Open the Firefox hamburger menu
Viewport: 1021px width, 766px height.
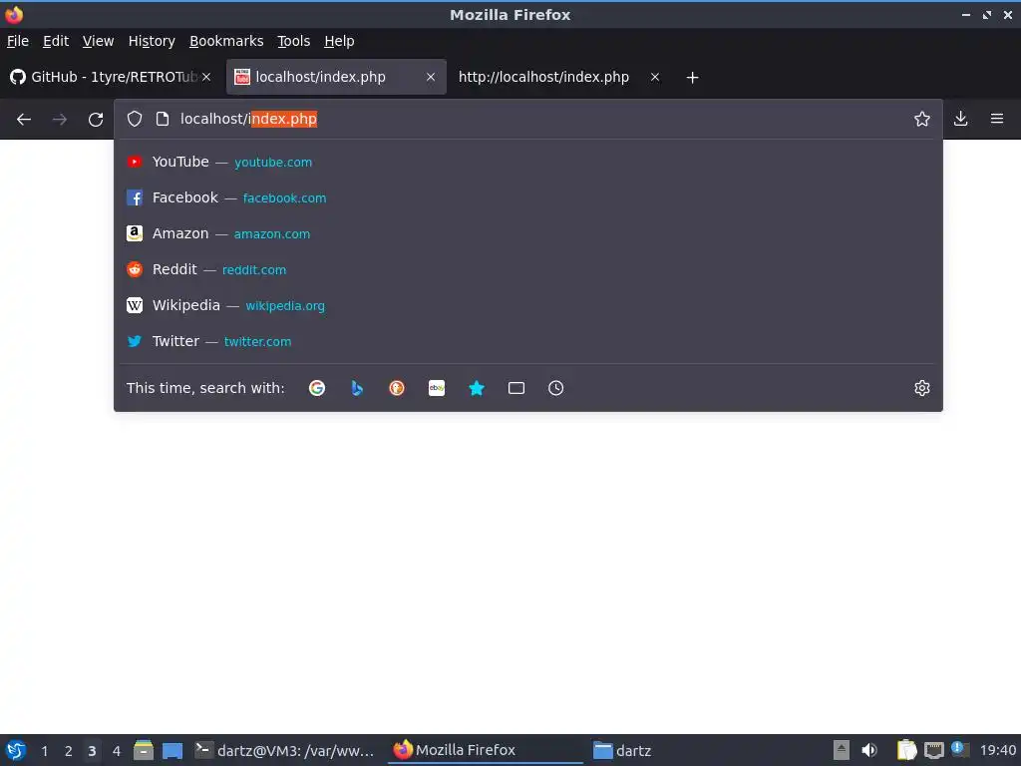tap(996, 119)
